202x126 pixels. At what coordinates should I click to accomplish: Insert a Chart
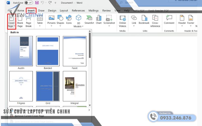pyautogui.click(x=99, y=20)
